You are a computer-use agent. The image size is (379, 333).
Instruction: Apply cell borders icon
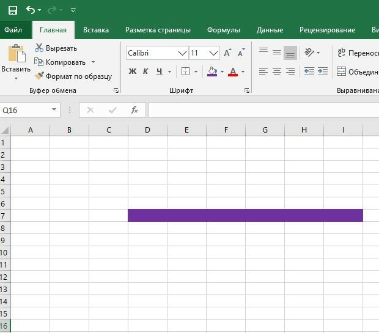click(x=185, y=71)
